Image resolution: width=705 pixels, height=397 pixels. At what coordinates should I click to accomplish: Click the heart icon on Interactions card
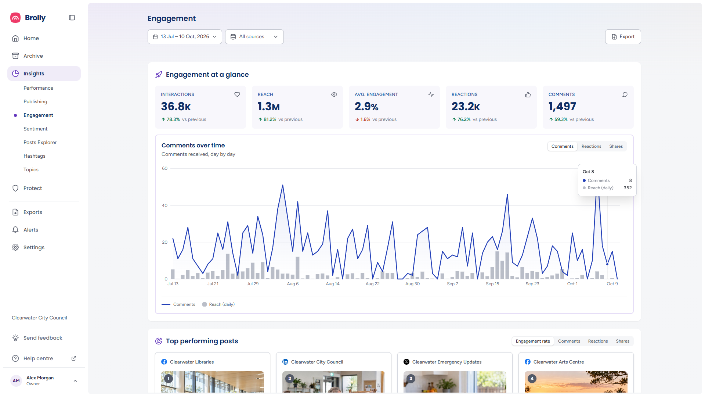coord(237,94)
